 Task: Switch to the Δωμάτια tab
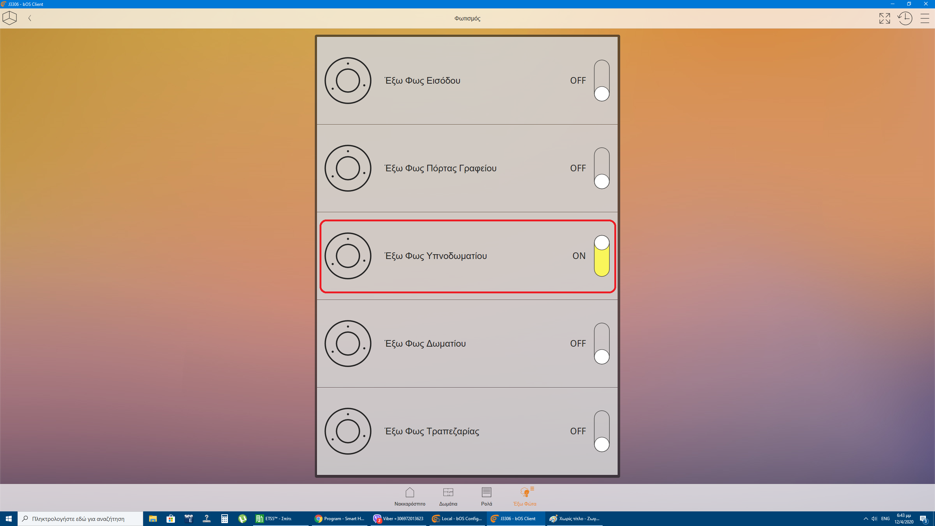pyautogui.click(x=448, y=496)
